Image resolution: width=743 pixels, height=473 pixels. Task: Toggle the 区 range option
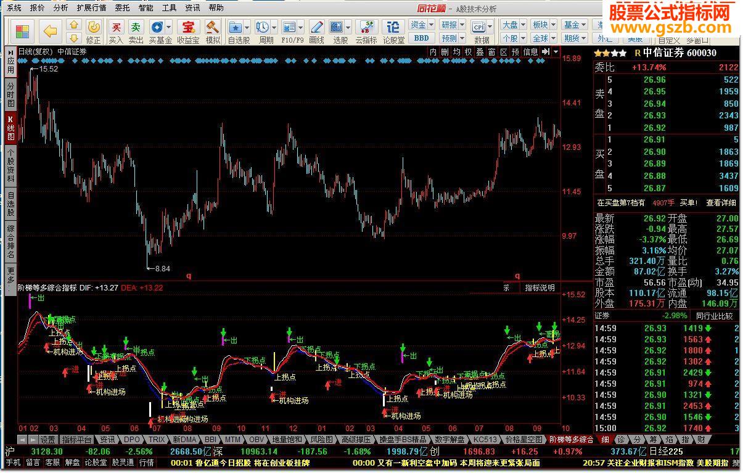504,52
